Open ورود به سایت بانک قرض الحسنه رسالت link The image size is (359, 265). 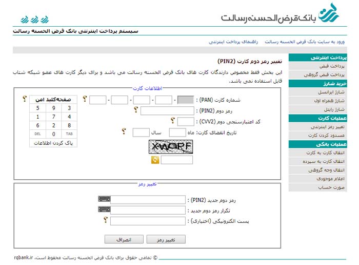305,42
